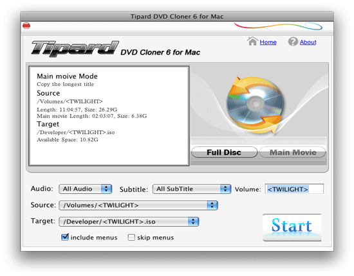Click the Tipard DVD Cloner title bar

click(x=177, y=17)
